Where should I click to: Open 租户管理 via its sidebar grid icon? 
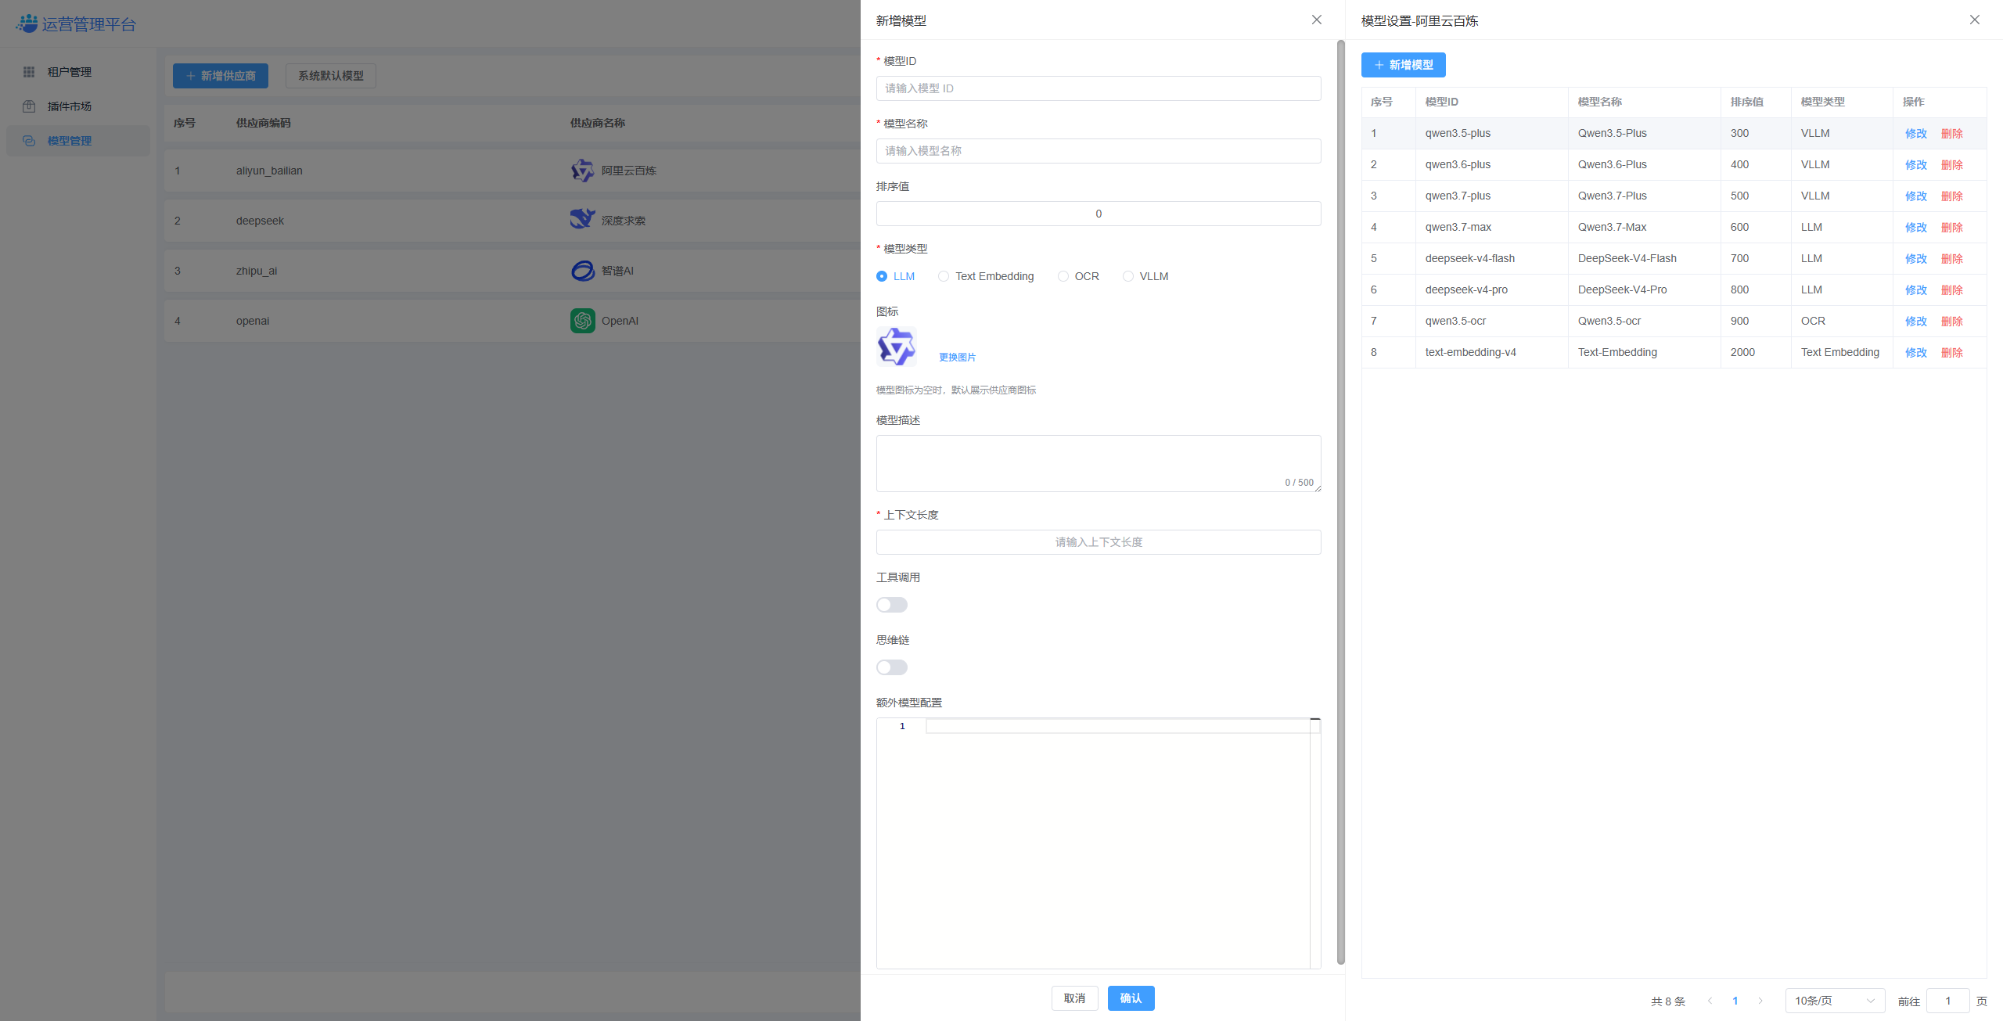[29, 72]
